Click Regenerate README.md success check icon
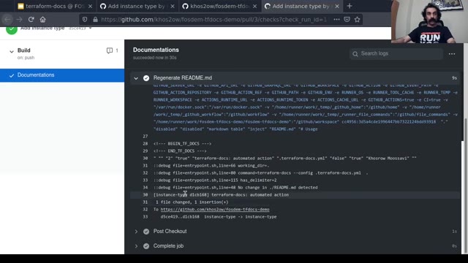This screenshot has width=468, height=263. pos(146,78)
